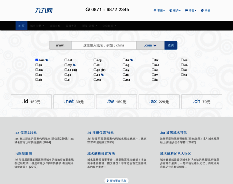Click the tag icon next to .hk
The width and height of the screenshot is (233, 184).
pos(132,60)
